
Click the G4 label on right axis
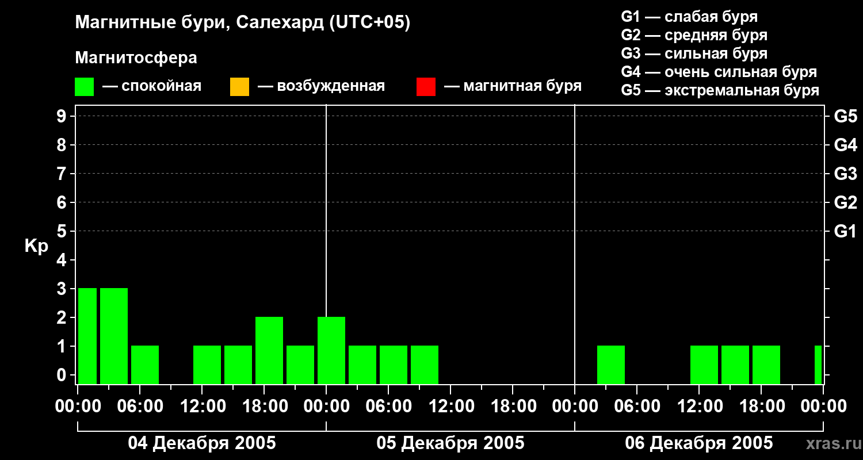[845, 145]
